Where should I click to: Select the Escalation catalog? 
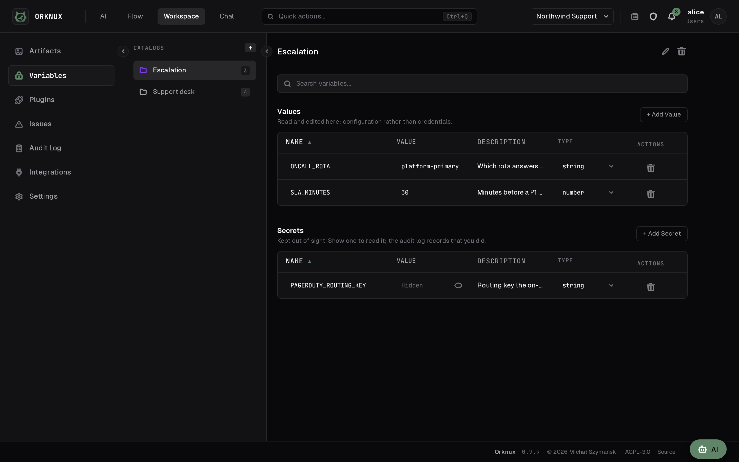(195, 70)
